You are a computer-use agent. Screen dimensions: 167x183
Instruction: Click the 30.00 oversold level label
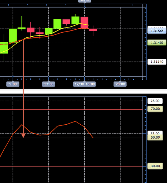(155, 166)
